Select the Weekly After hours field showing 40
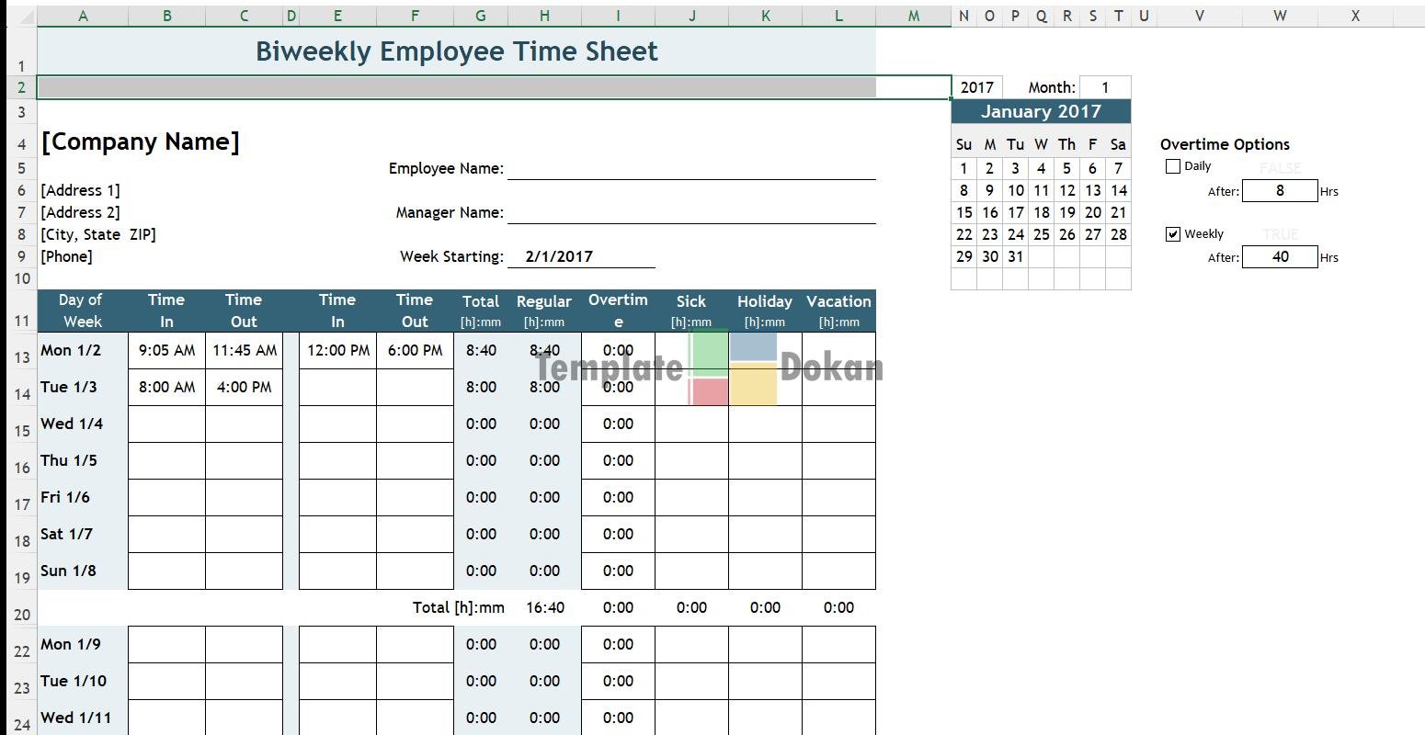This screenshot has height=735, width=1425. [1279, 256]
